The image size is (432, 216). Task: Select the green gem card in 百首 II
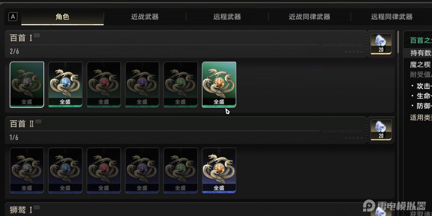click(180, 170)
